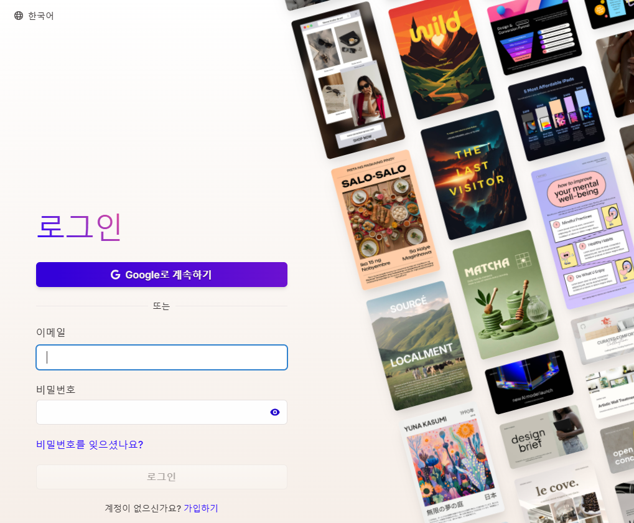Viewport: 634px width, 523px height.
Task: Open the "가입하기" sign-up link
Action: coord(202,508)
